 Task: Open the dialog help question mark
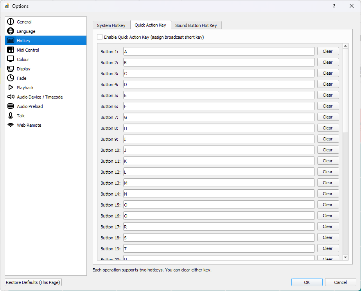pyautogui.click(x=334, y=6)
